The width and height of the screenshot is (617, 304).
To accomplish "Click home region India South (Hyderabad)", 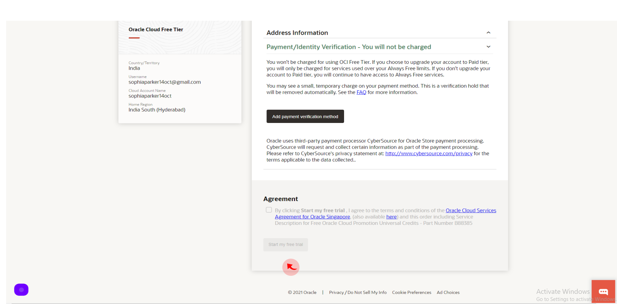I will tap(157, 110).
